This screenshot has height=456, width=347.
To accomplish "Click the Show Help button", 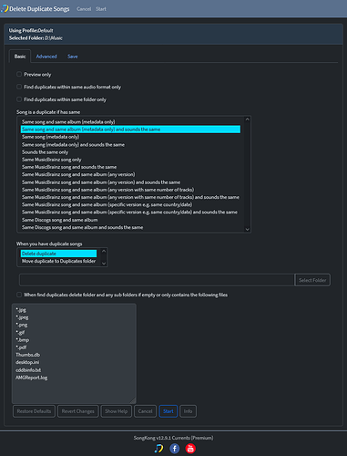I will (x=117, y=411).
